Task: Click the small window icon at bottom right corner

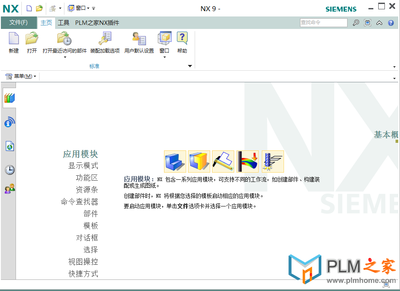Action: tap(386, 284)
